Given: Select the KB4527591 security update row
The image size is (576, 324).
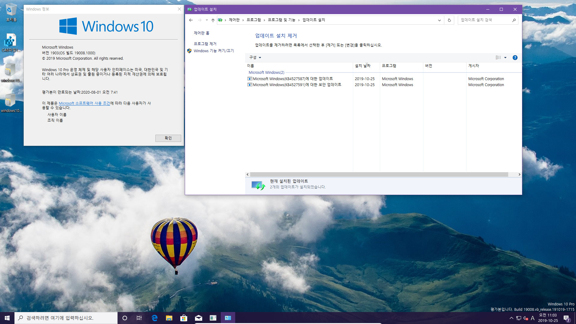Looking at the screenshot, I should click(x=383, y=85).
